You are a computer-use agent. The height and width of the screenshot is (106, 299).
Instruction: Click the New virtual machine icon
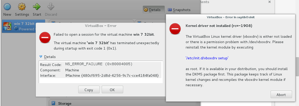click(x=7, y=7)
